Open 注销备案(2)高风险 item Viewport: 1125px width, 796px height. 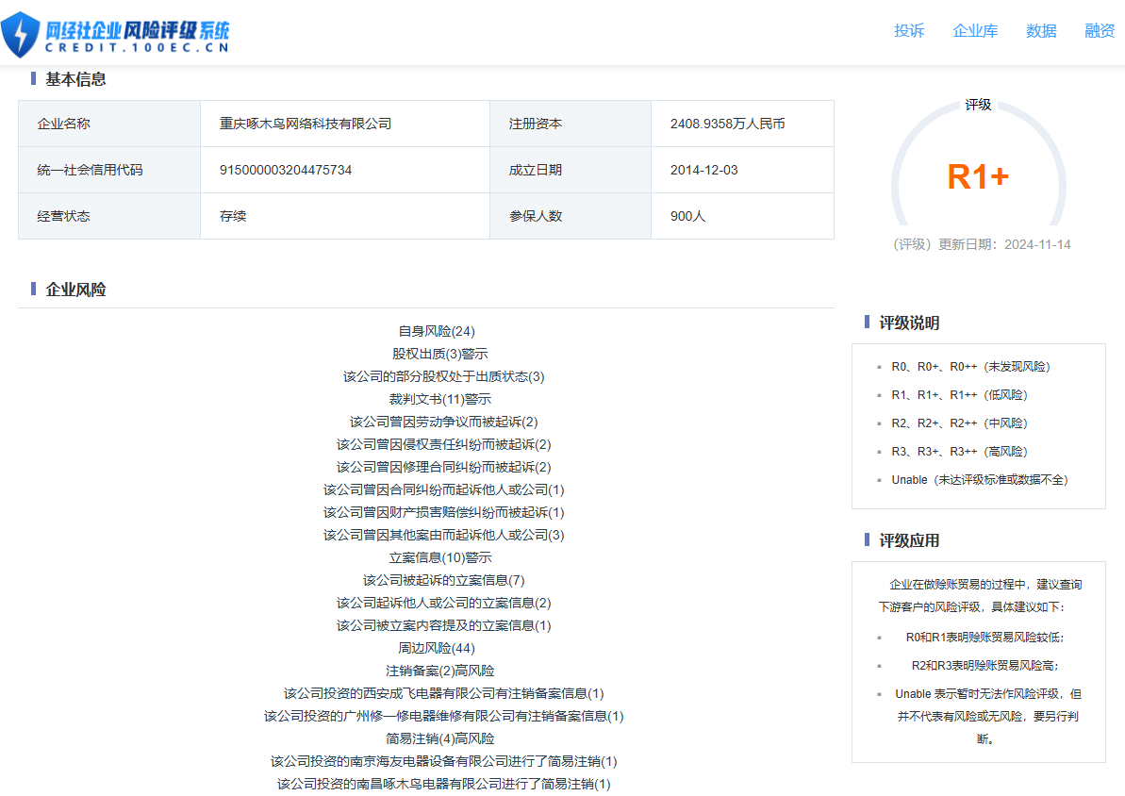coord(440,671)
